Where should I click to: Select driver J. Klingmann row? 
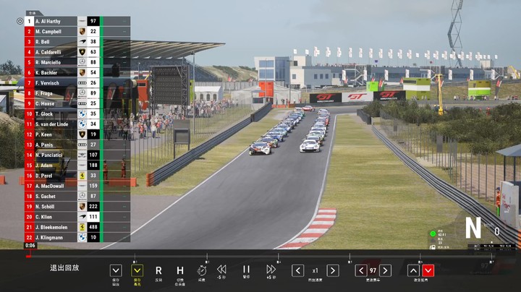tap(77, 237)
